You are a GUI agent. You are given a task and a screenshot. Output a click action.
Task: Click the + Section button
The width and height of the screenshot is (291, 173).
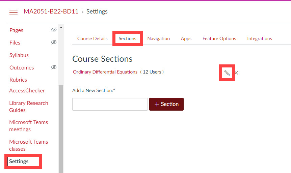pos(166,104)
